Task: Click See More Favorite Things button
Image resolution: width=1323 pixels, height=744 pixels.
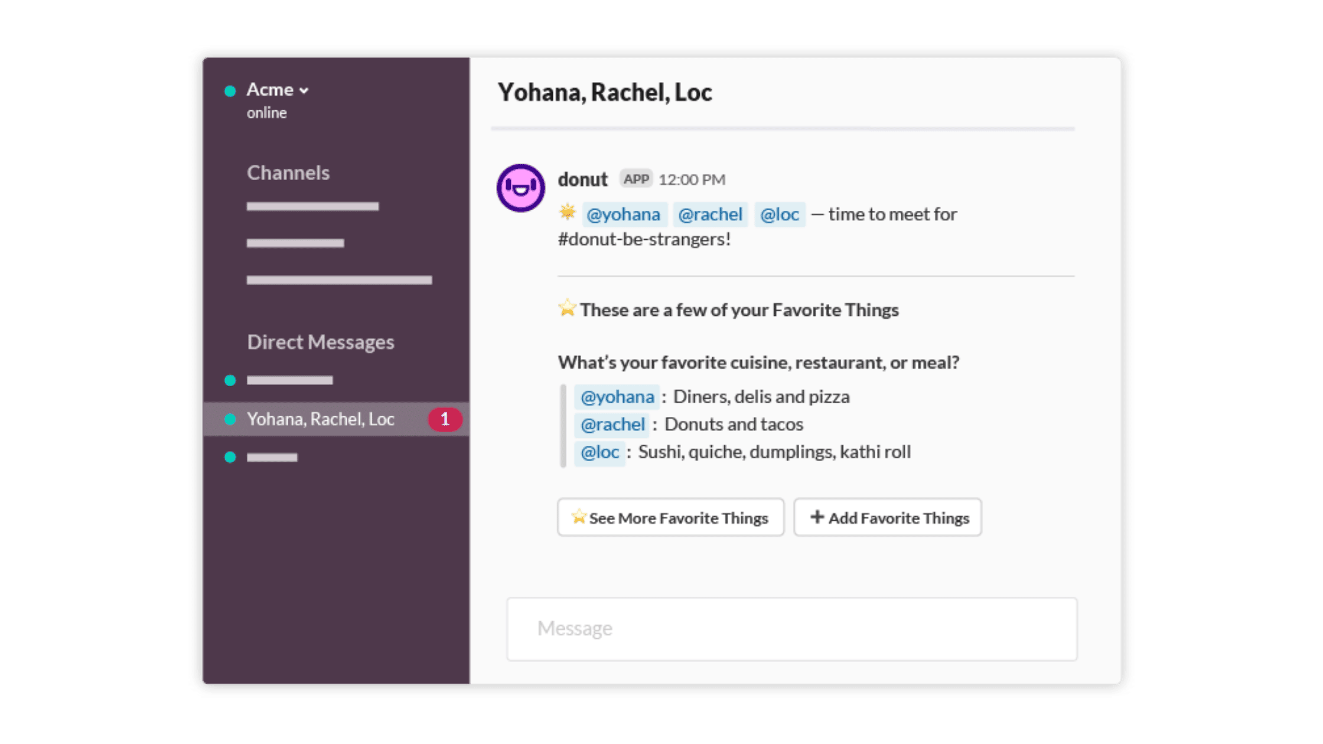Action: 670,517
